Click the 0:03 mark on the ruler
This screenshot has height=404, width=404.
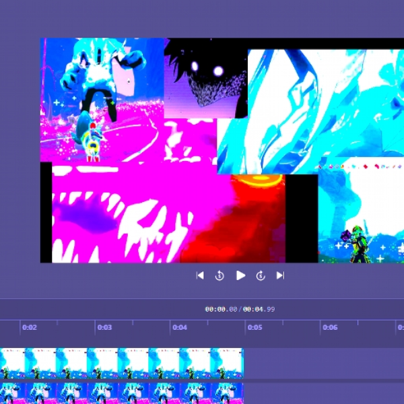pyautogui.click(x=104, y=327)
